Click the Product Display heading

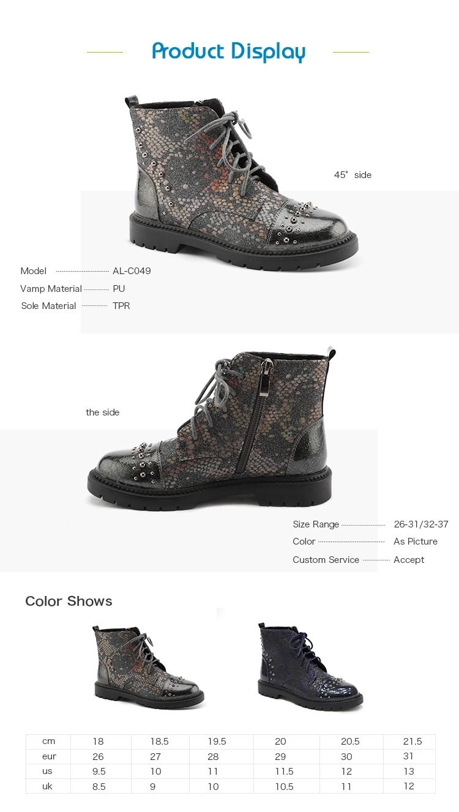(x=229, y=52)
